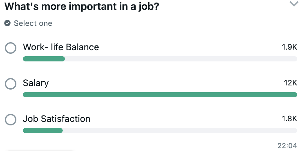Click the checkmark icon beside Select one
This screenshot has height=151, width=304.
click(7, 23)
